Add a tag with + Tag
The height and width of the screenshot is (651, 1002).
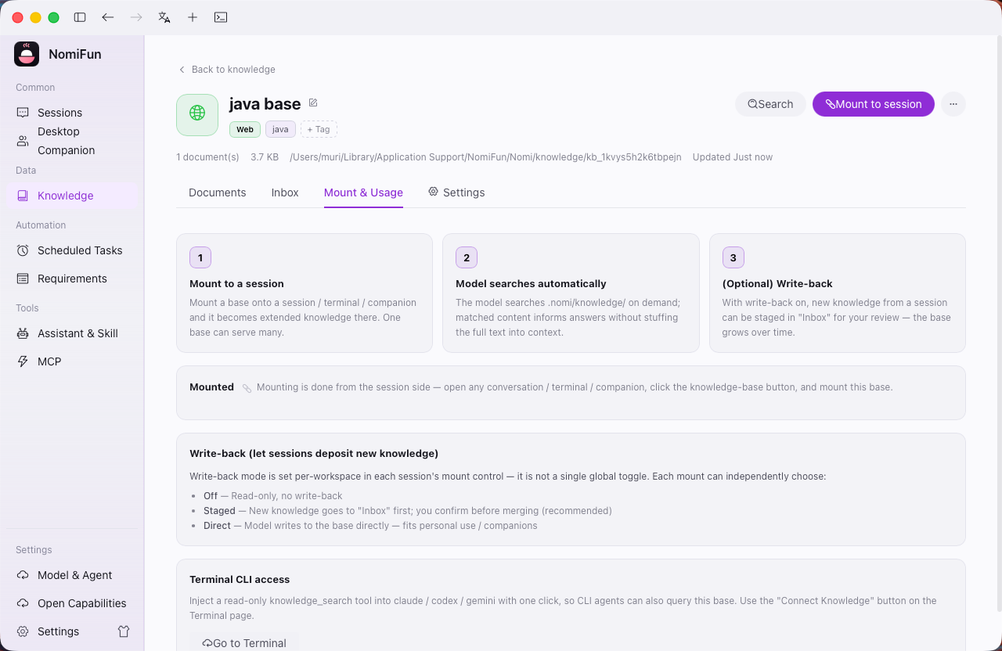(x=319, y=129)
